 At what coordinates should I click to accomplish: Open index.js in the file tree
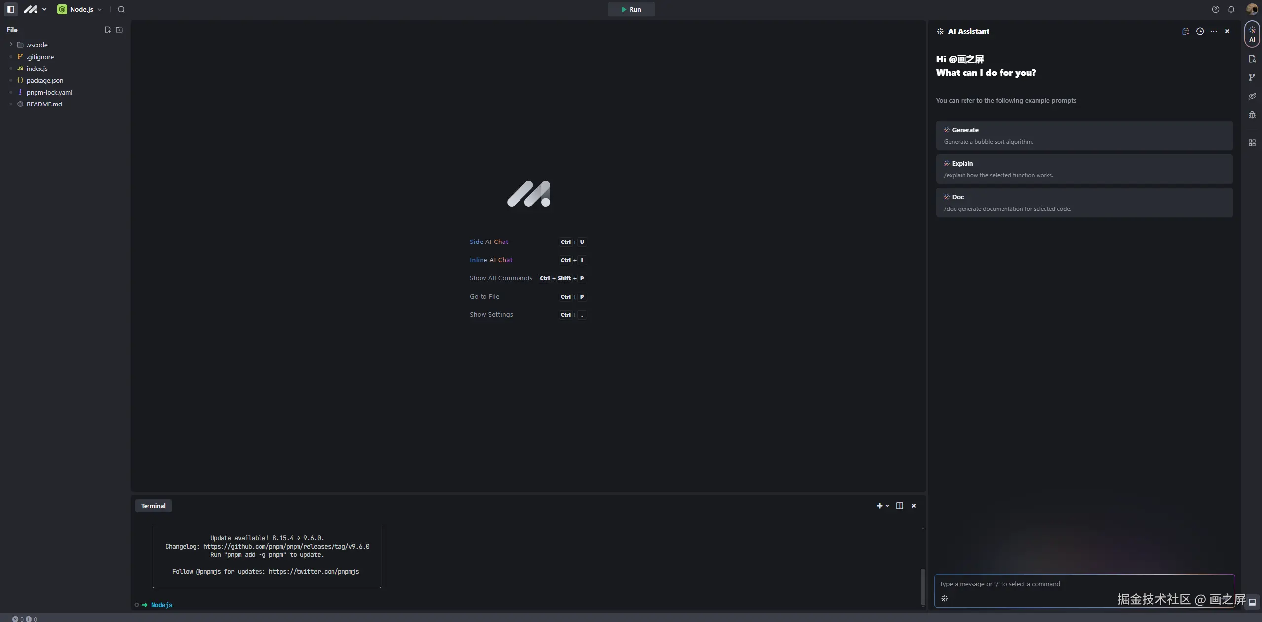click(x=37, y=69)
